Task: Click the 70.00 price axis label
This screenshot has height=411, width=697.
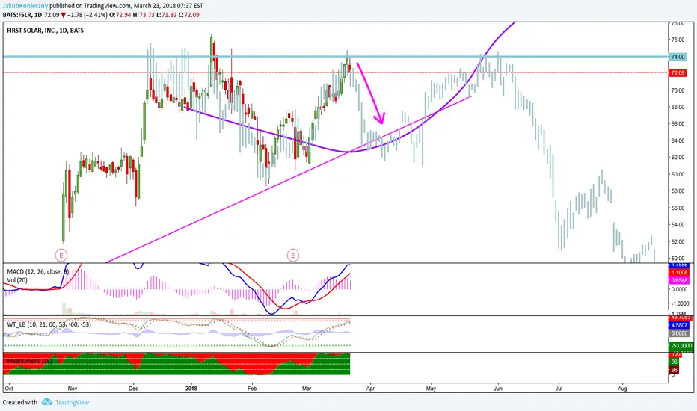Action: (678, 90)
